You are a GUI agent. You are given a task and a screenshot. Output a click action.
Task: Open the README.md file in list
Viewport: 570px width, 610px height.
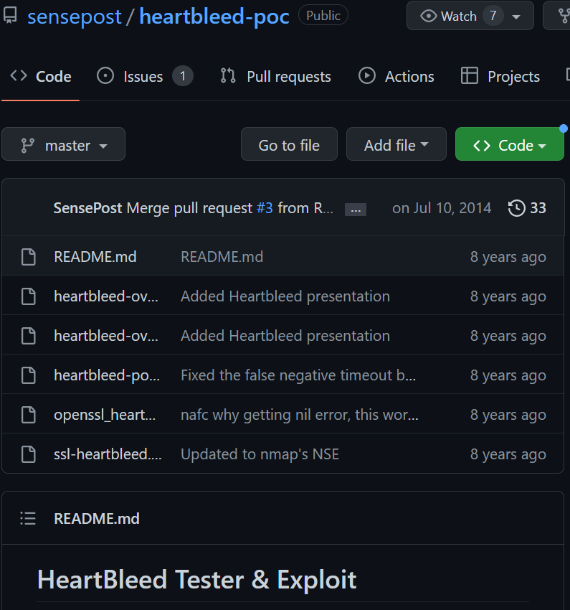[x=95, y=257]
